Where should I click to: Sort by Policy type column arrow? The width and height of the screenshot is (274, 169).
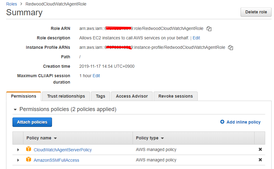coord(162,138)
